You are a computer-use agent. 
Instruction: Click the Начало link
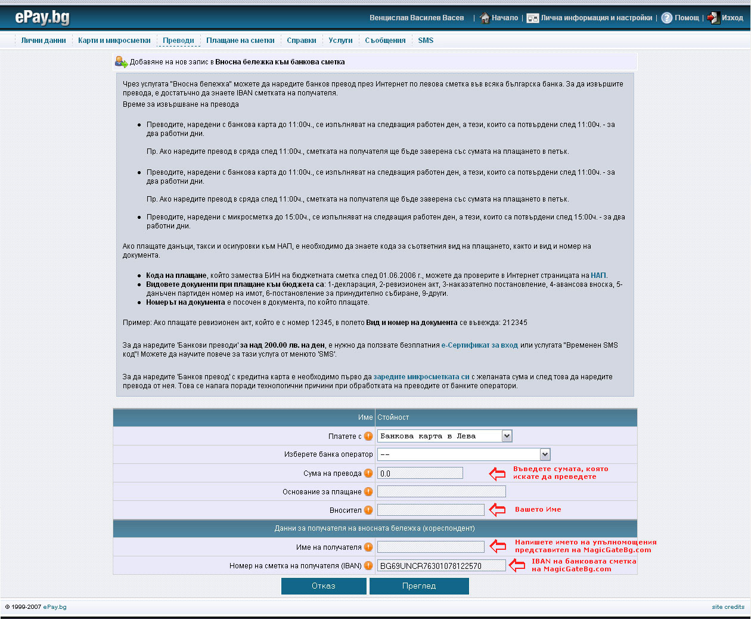click(x=505, y=18)
